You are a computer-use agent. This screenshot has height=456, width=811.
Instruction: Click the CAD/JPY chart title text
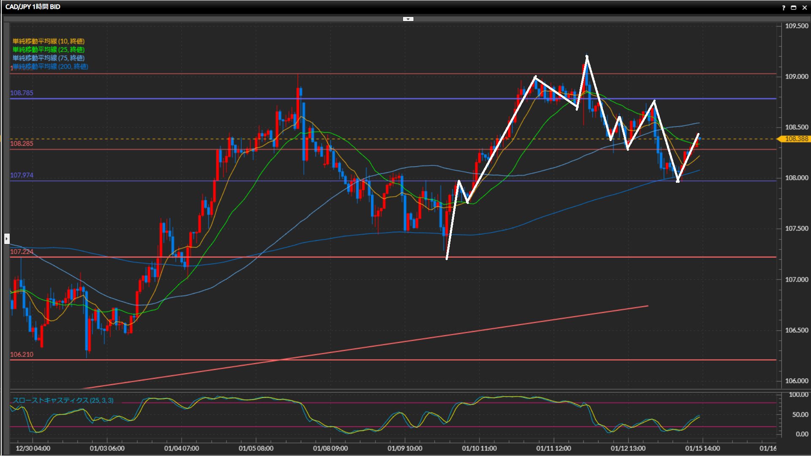coord(33,7)
